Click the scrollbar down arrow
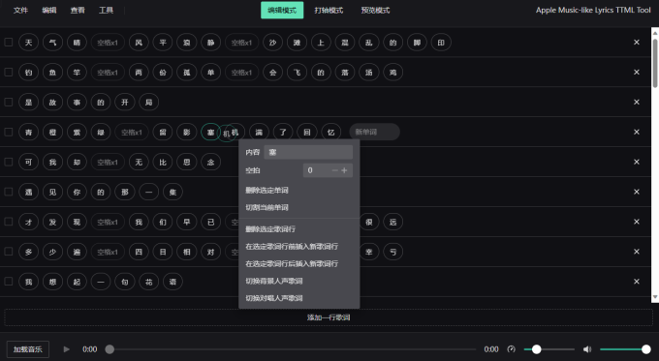659x361 pixels. point(655,297)
